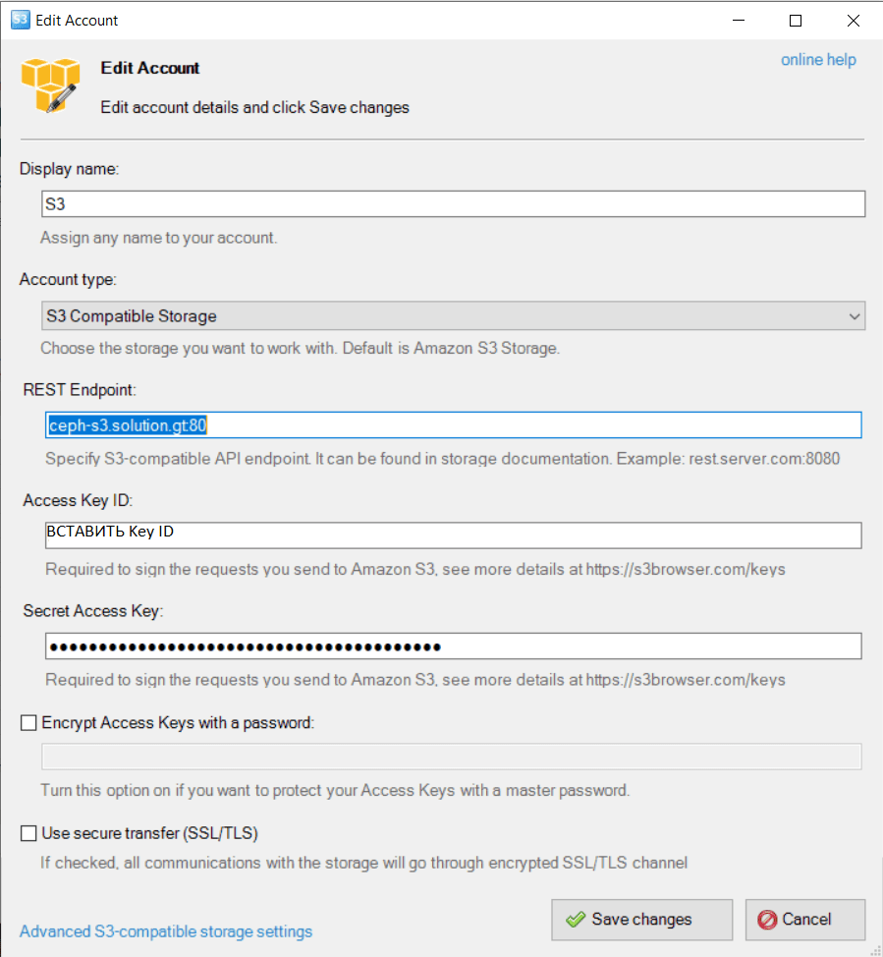This screenshot has height=957, width=883.
Task: Click into the Access Key ID field
Action: click(x=452, y=535)
